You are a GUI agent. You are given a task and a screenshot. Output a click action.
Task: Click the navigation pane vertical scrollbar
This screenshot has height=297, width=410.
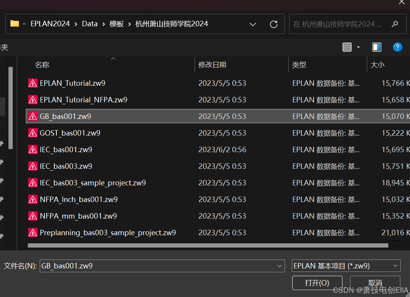pos(10,108)
